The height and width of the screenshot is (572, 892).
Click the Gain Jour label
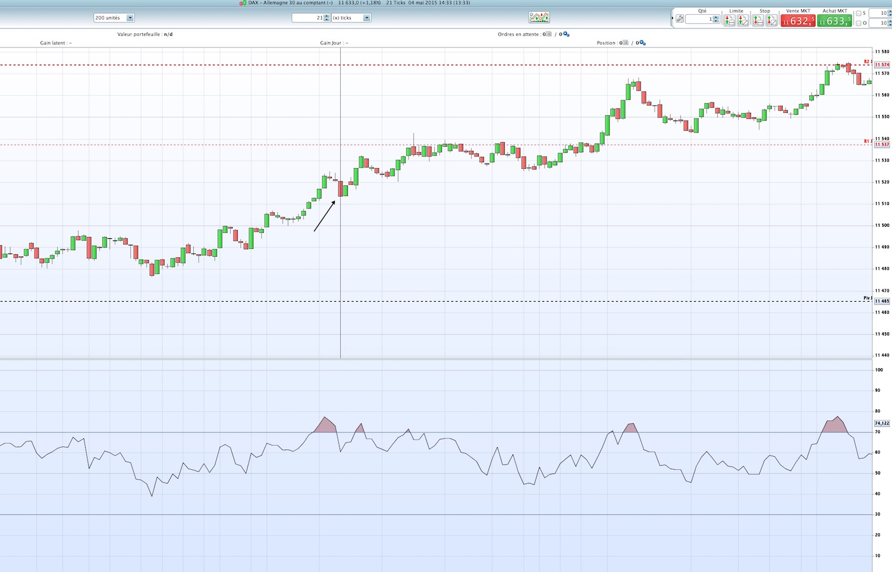[x=334, y=43]
